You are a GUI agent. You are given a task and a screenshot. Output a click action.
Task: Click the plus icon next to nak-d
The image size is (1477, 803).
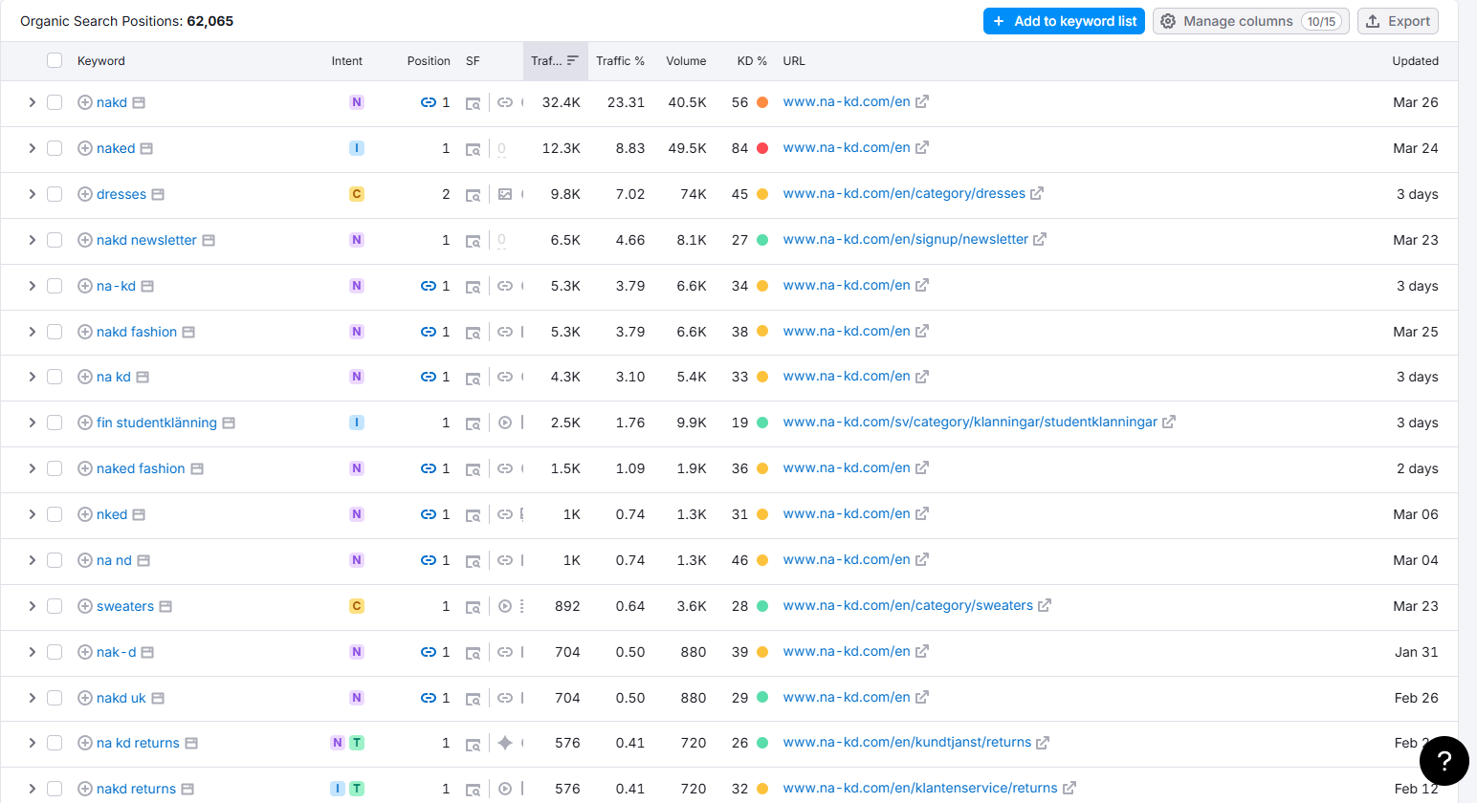[x=85, y=652]
